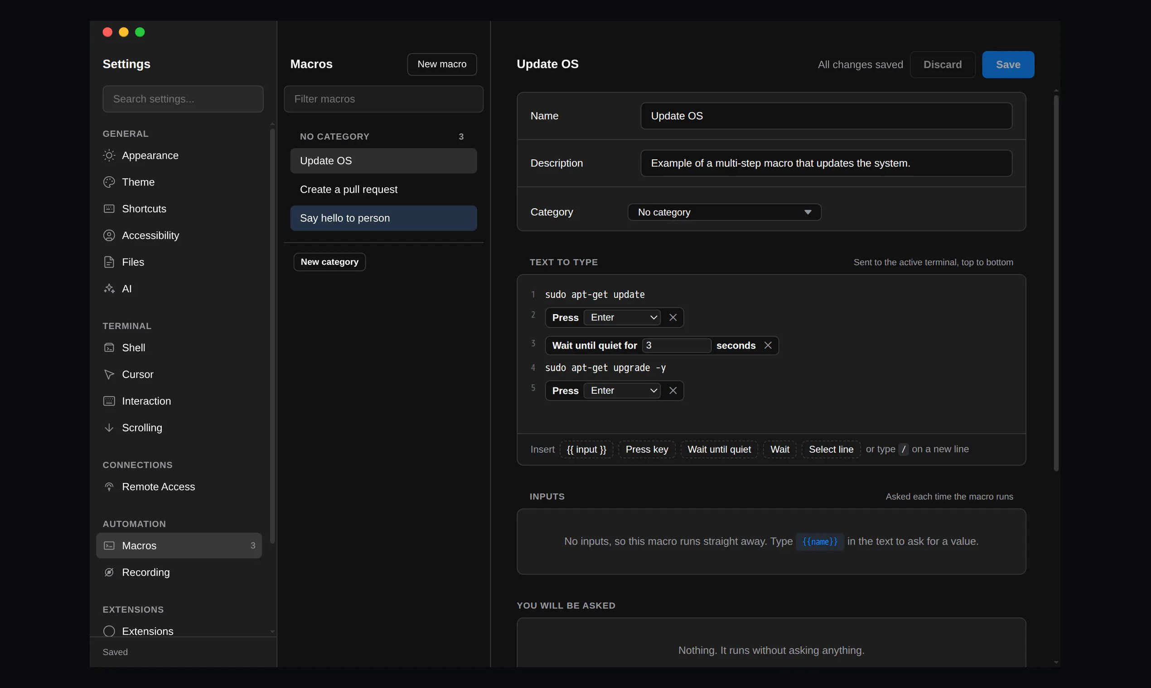Click the Recording icon

(109, 573)
